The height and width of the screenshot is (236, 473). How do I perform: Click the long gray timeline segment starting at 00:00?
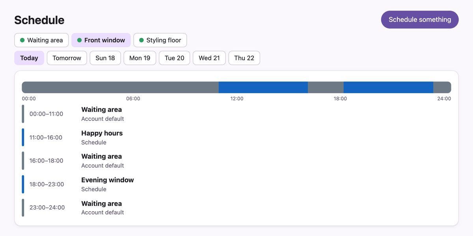120,87
